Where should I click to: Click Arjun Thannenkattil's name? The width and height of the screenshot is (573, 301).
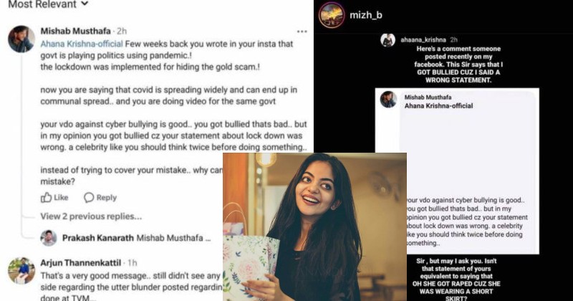80,262
